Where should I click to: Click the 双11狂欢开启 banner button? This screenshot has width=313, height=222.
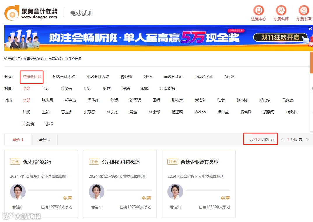pos(280,37)
